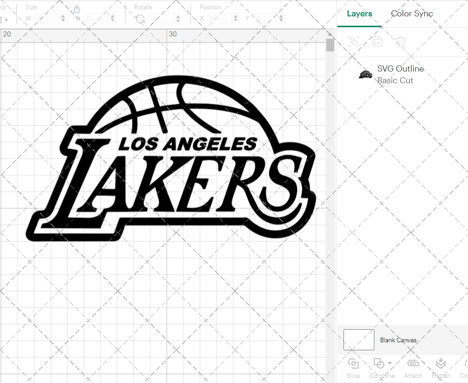Select the SVG Outline layer name

click(401, 68)
